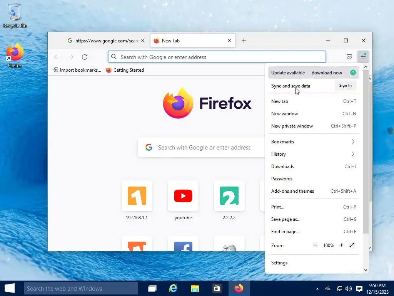Reset zoom by clicking 100%
Image resolution: width=394 pixels, height=296 pixels.
click(x=329, y=246)
